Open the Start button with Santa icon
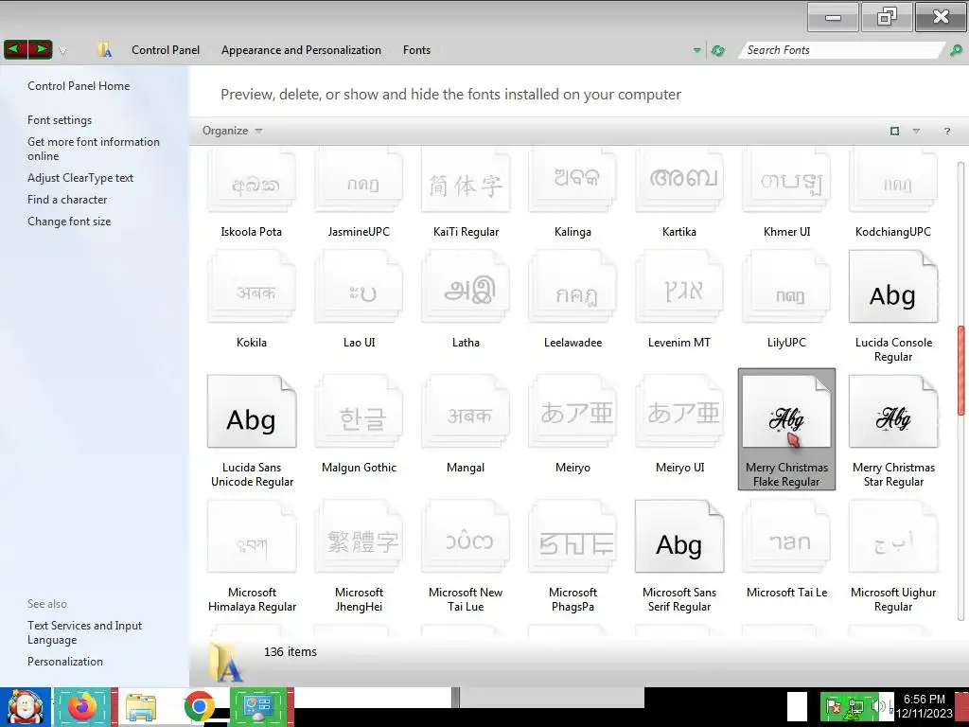969x727 pixels. pyautogui.click(x=26, y=706)
